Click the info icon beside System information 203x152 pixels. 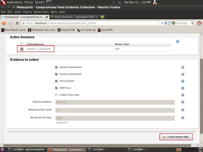pyautogui.click(x=183, y=67)
